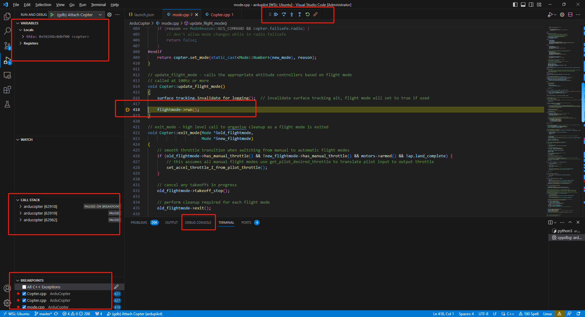
Task: Open the (gdb) Attach Copter configuration dropdown
Action: click(100, 14)
